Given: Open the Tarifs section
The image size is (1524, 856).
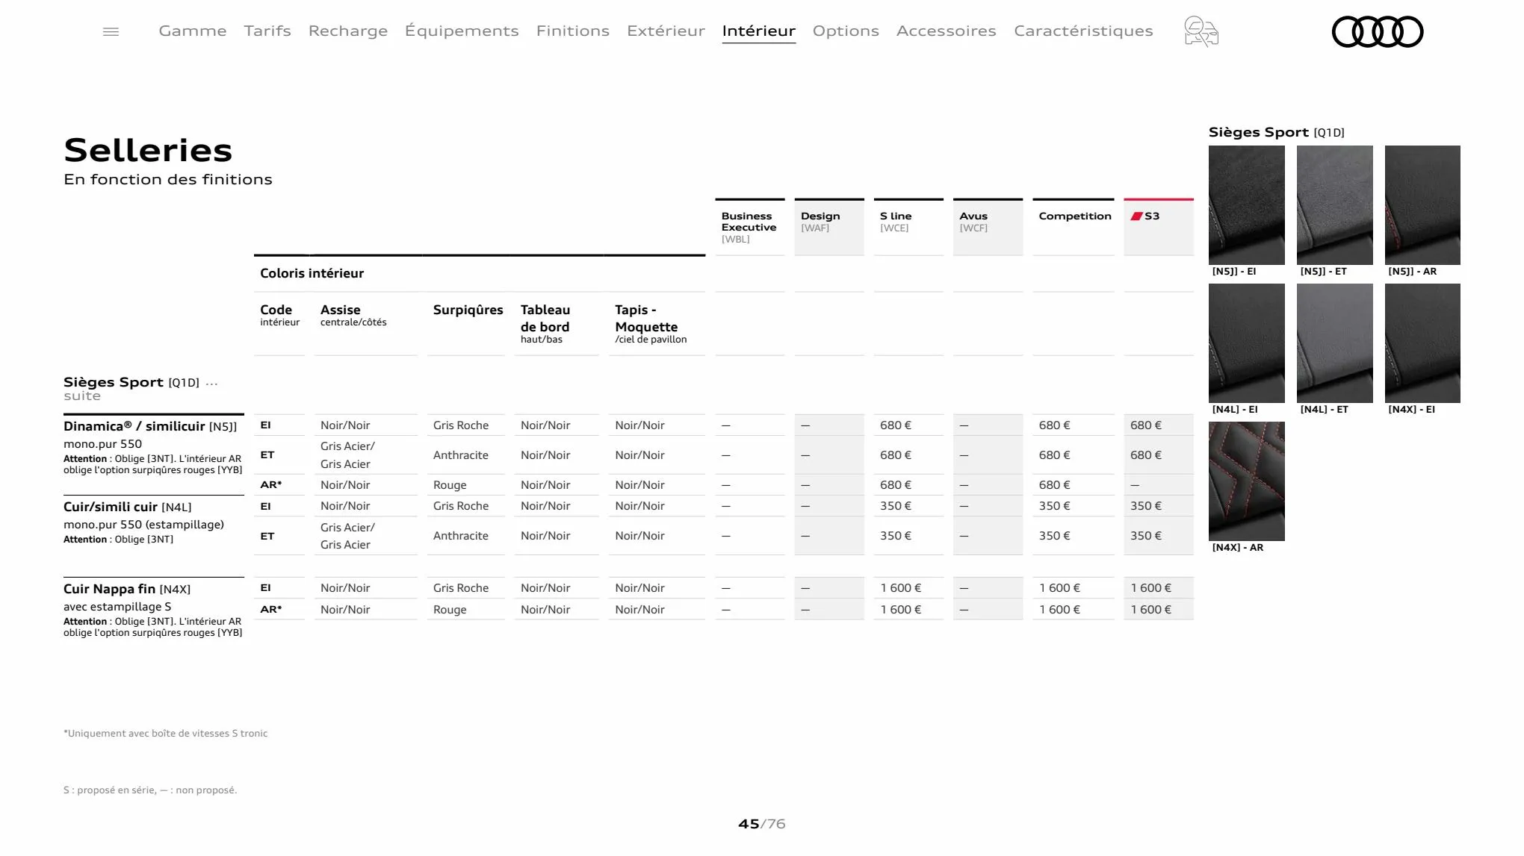Looking at the screenshot, I should [x=267, y=31].
